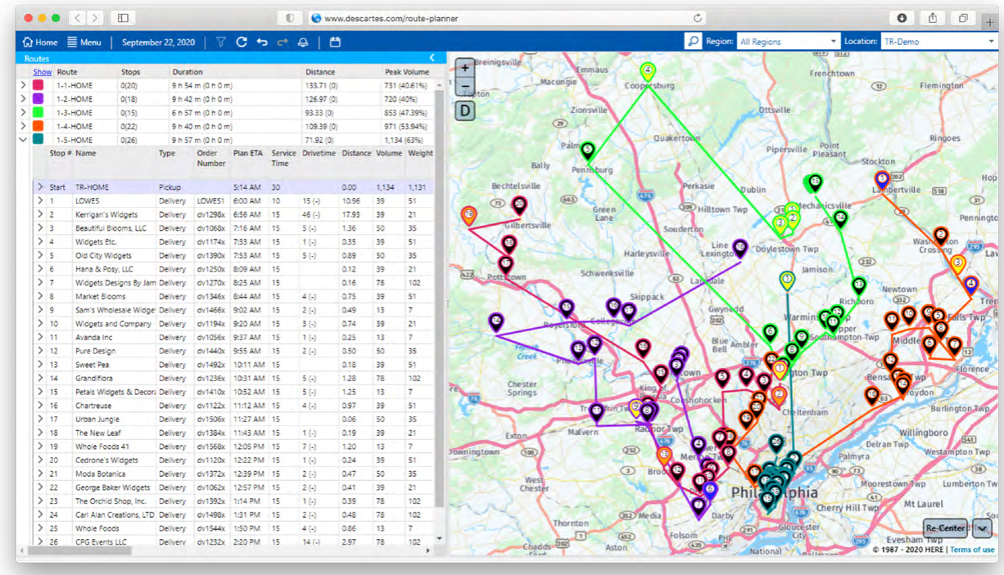
Task: Redo with the right arrow icon
Action: 283,42
